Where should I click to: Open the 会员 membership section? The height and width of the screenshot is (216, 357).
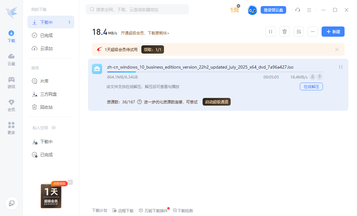tap(11, 106)
